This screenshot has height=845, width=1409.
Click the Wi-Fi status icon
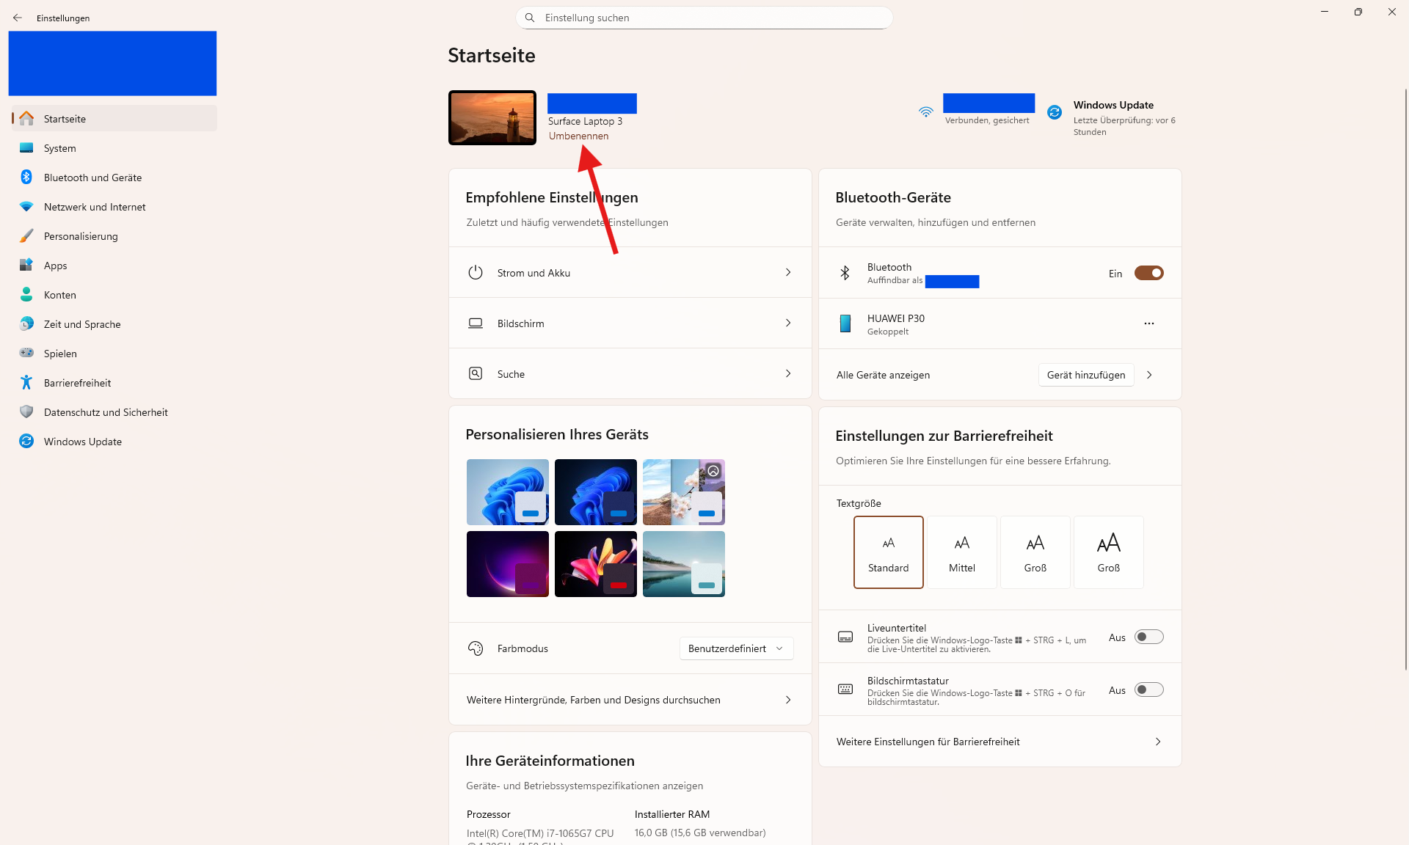(x=926, y=112)
